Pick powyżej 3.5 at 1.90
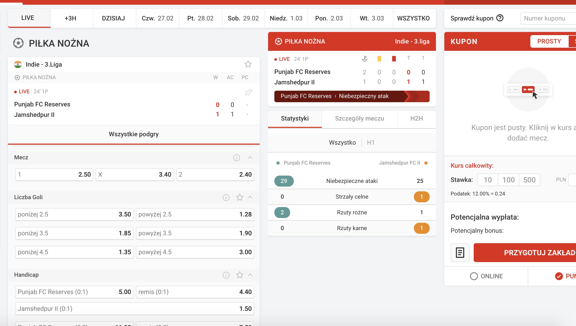 pos(195,233)
